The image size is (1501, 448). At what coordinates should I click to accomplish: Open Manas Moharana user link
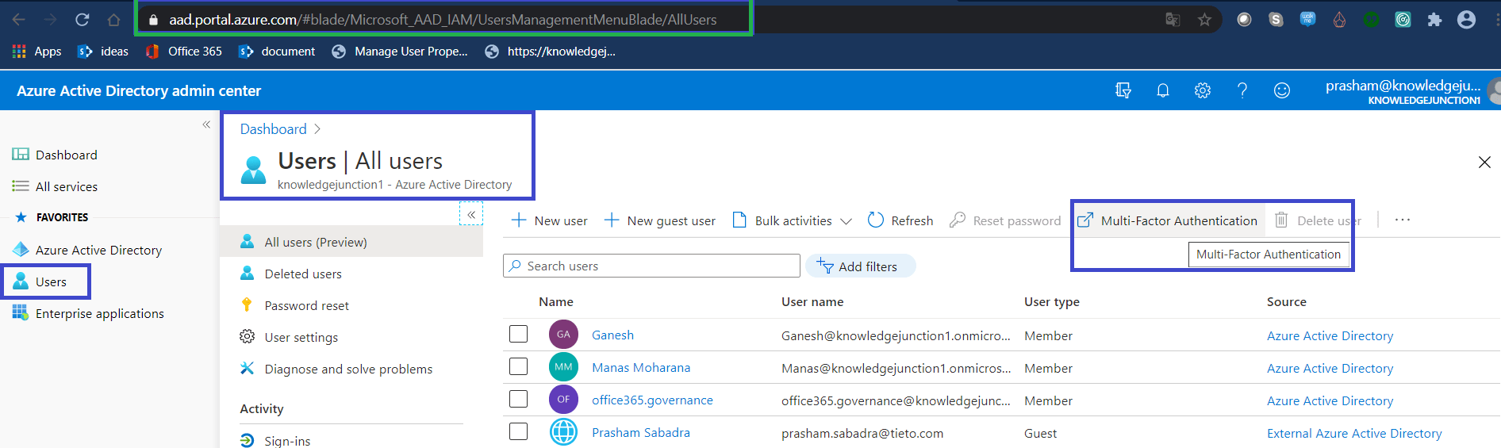(x=641, y=367)
